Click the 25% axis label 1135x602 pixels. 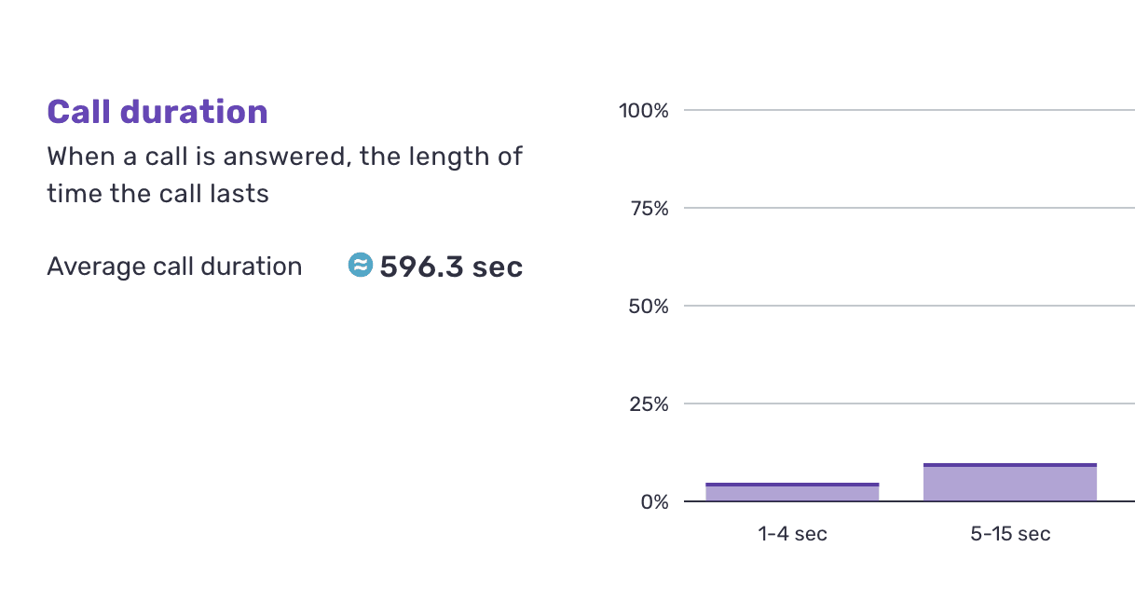649,404
